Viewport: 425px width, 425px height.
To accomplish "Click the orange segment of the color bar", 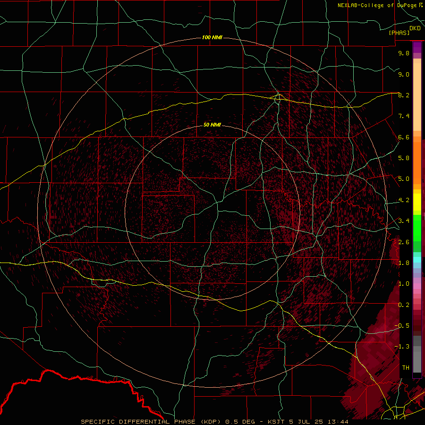I will tap(417, 162).
